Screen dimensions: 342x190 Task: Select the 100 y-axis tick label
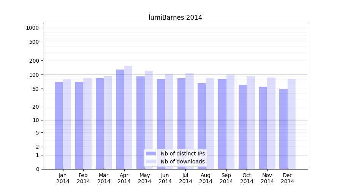click(34, 75)
